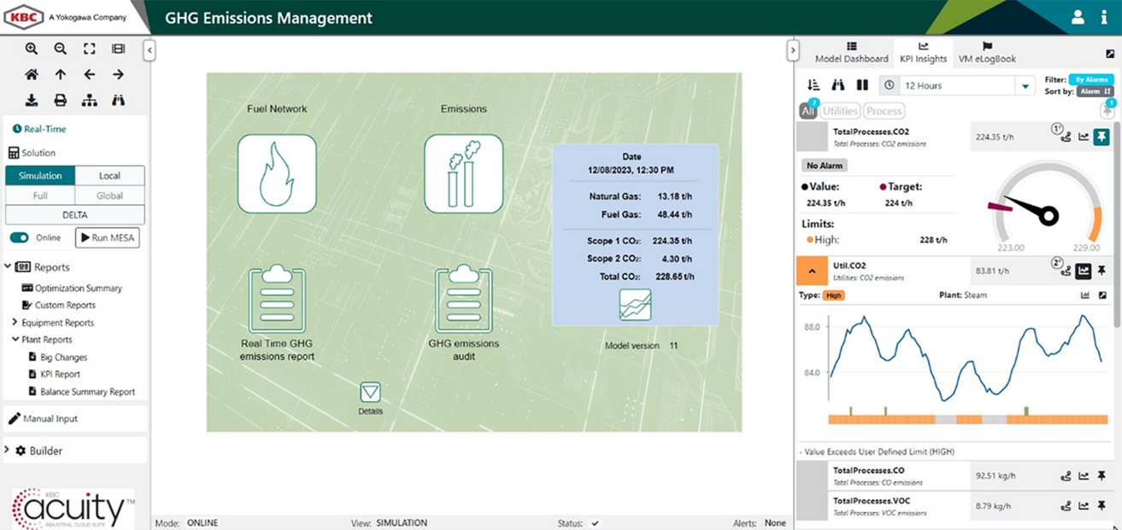Toggle the Online switch

pos(19,238)
